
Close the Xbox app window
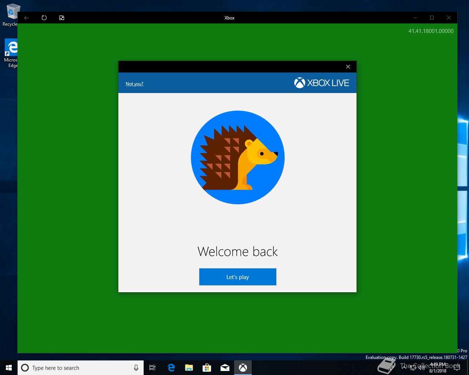(x=448, y=18)
